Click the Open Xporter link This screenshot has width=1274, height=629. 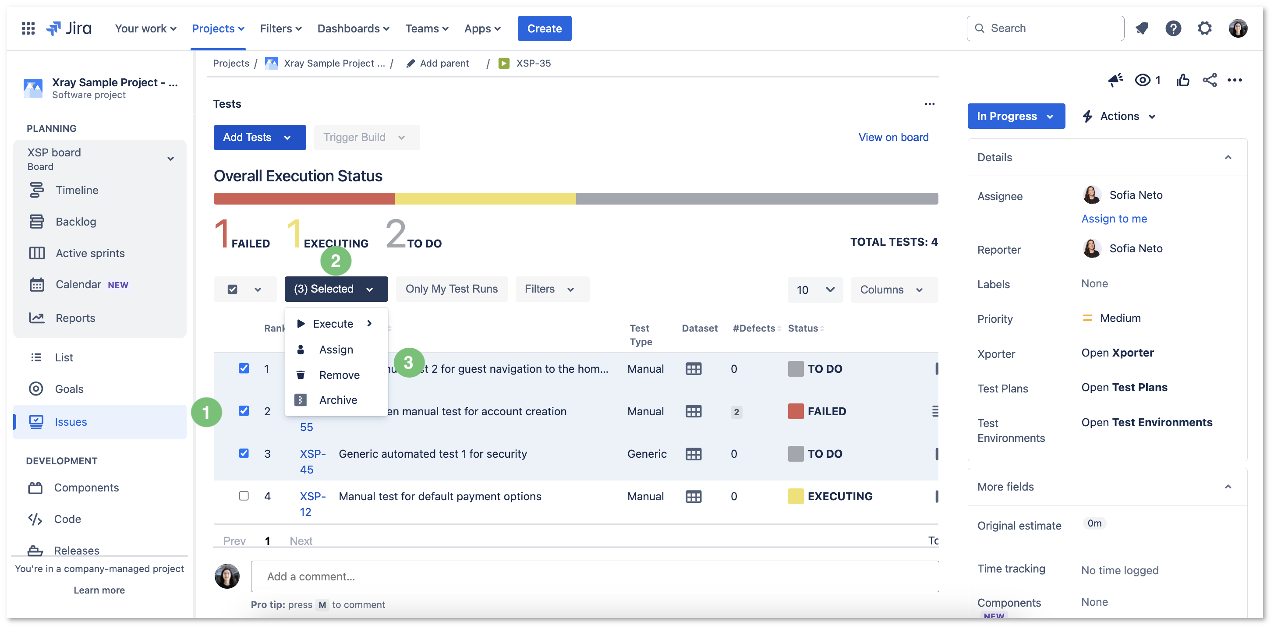click(x=1117, y=353)
